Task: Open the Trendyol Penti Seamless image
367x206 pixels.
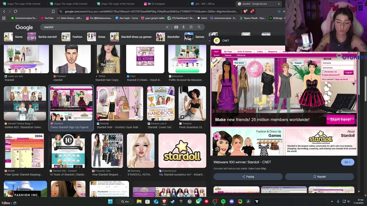Action: 192,104
